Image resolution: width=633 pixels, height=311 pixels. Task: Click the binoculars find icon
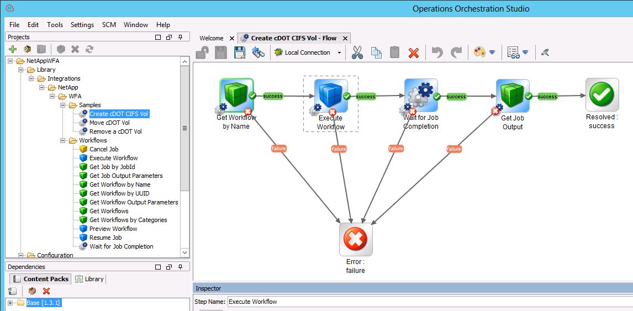pyautogui.click(x=258, y=52)
